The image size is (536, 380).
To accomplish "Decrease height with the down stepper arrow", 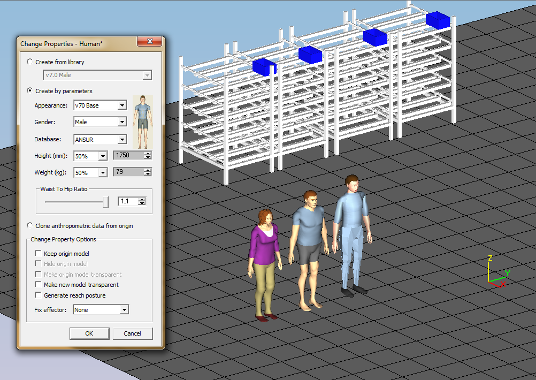I will (147, 157).
